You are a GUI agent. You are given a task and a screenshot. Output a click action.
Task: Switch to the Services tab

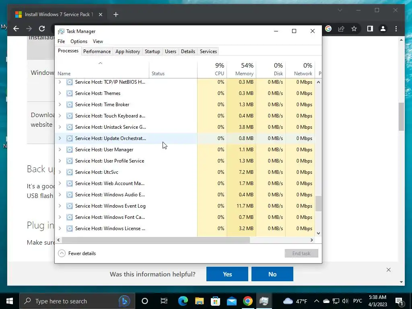(208, 51)
